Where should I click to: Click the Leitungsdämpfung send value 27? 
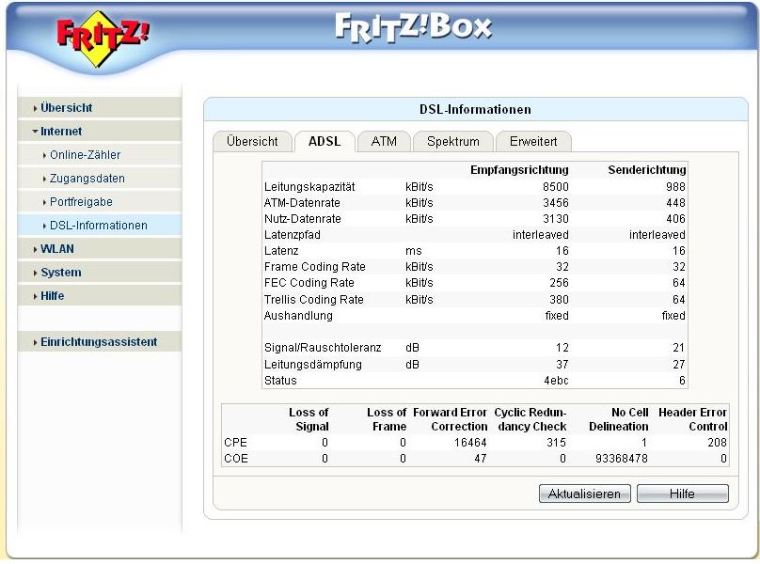click(679, 365)
